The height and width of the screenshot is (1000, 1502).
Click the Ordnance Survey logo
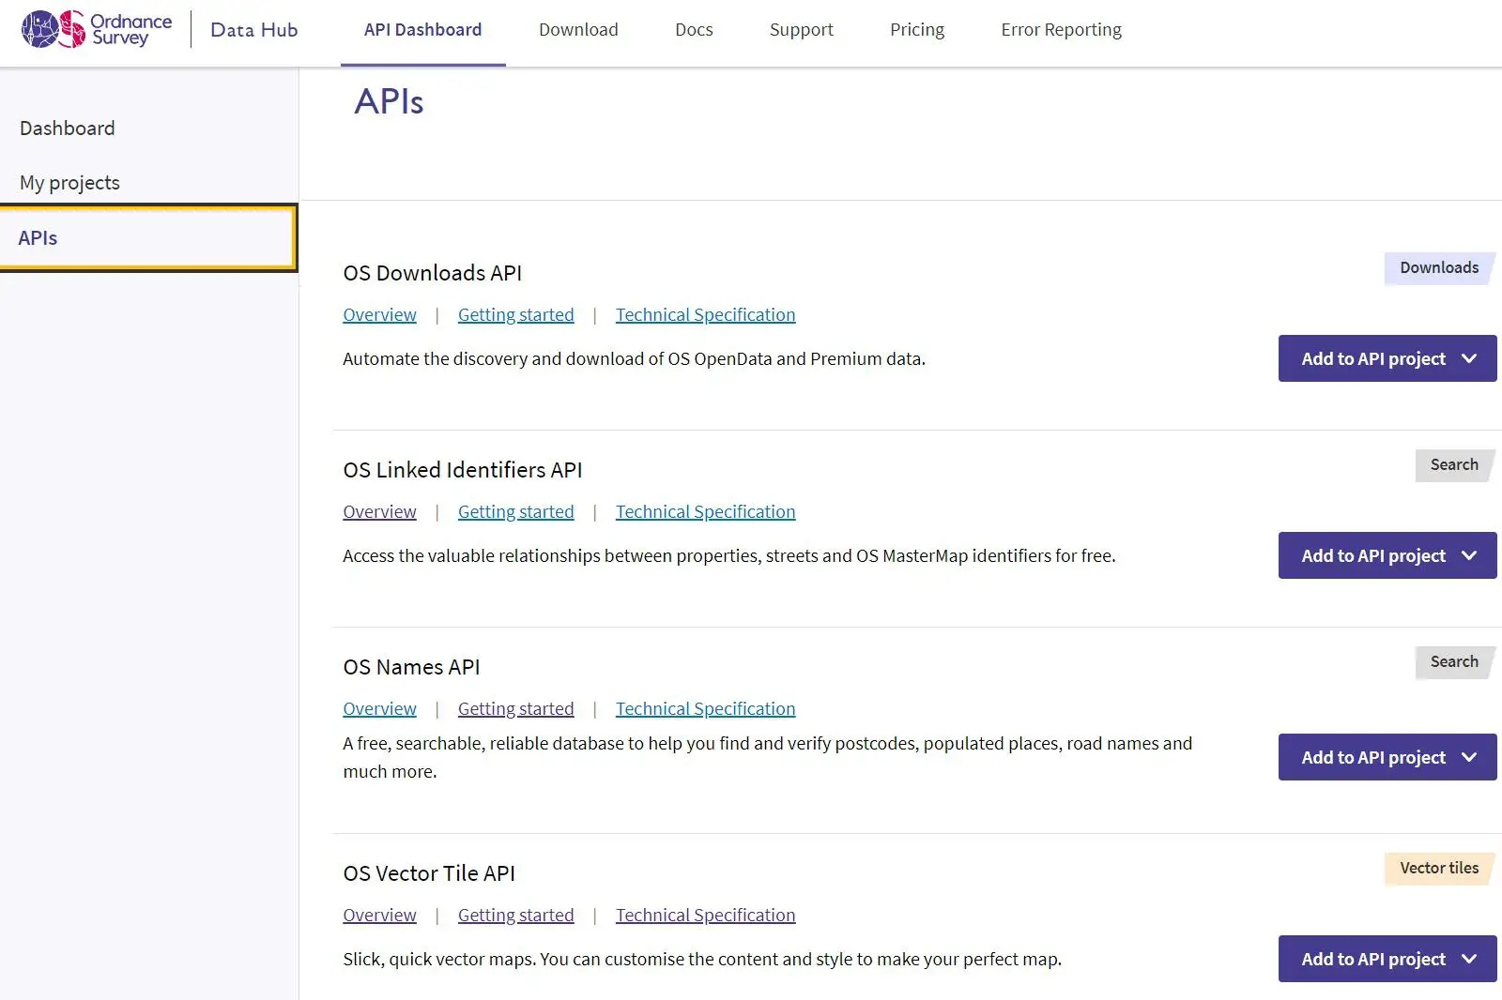tap(97, 29)
